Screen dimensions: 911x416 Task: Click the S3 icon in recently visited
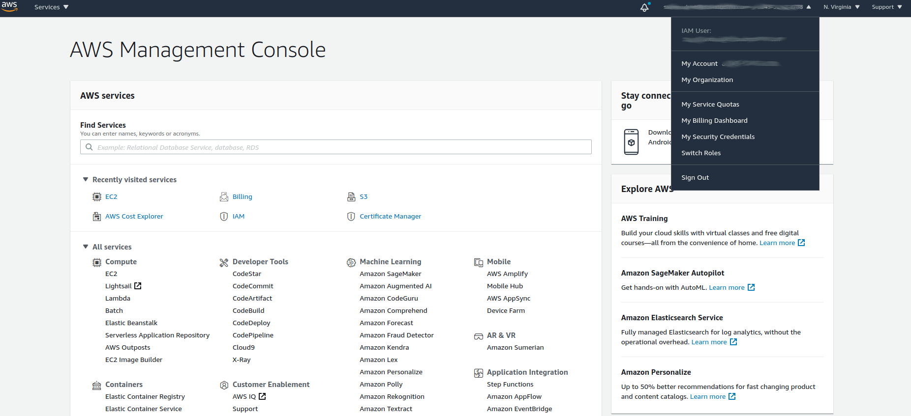point(351,197)
